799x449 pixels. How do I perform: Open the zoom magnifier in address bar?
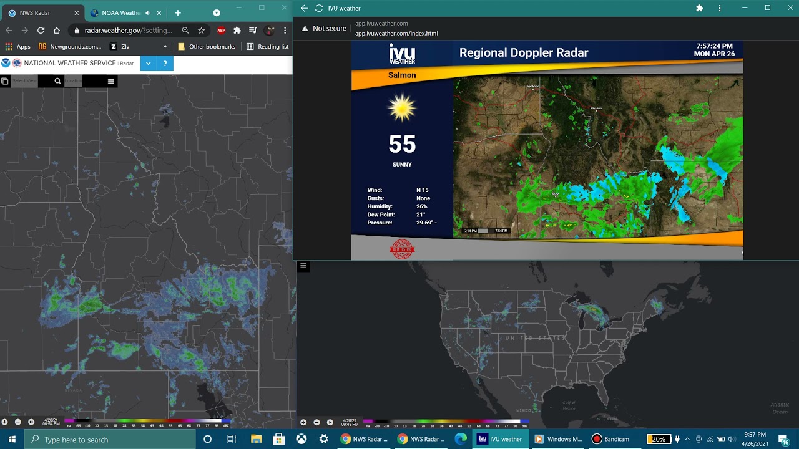(185, 30)
